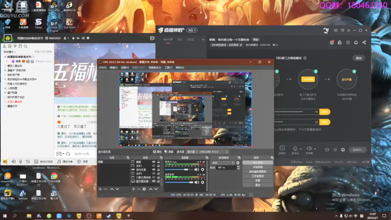Screen dimensions: 391x220
Task: Expand the 人类阵营 channel in the YY tree
Action: pos(5,88)
